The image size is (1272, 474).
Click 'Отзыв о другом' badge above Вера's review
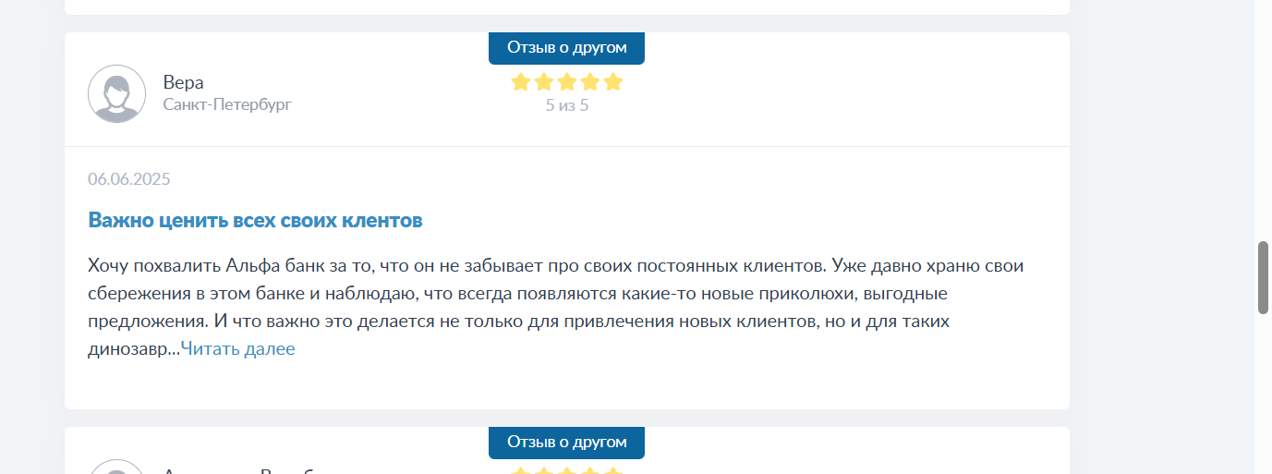tap(566, 48)
